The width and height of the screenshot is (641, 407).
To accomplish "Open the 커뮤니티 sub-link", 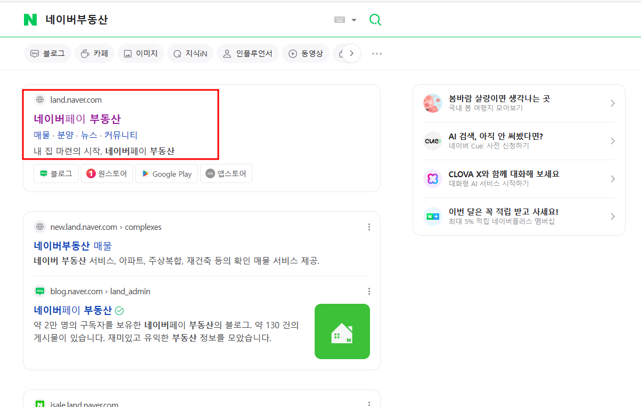I will 121,135.
